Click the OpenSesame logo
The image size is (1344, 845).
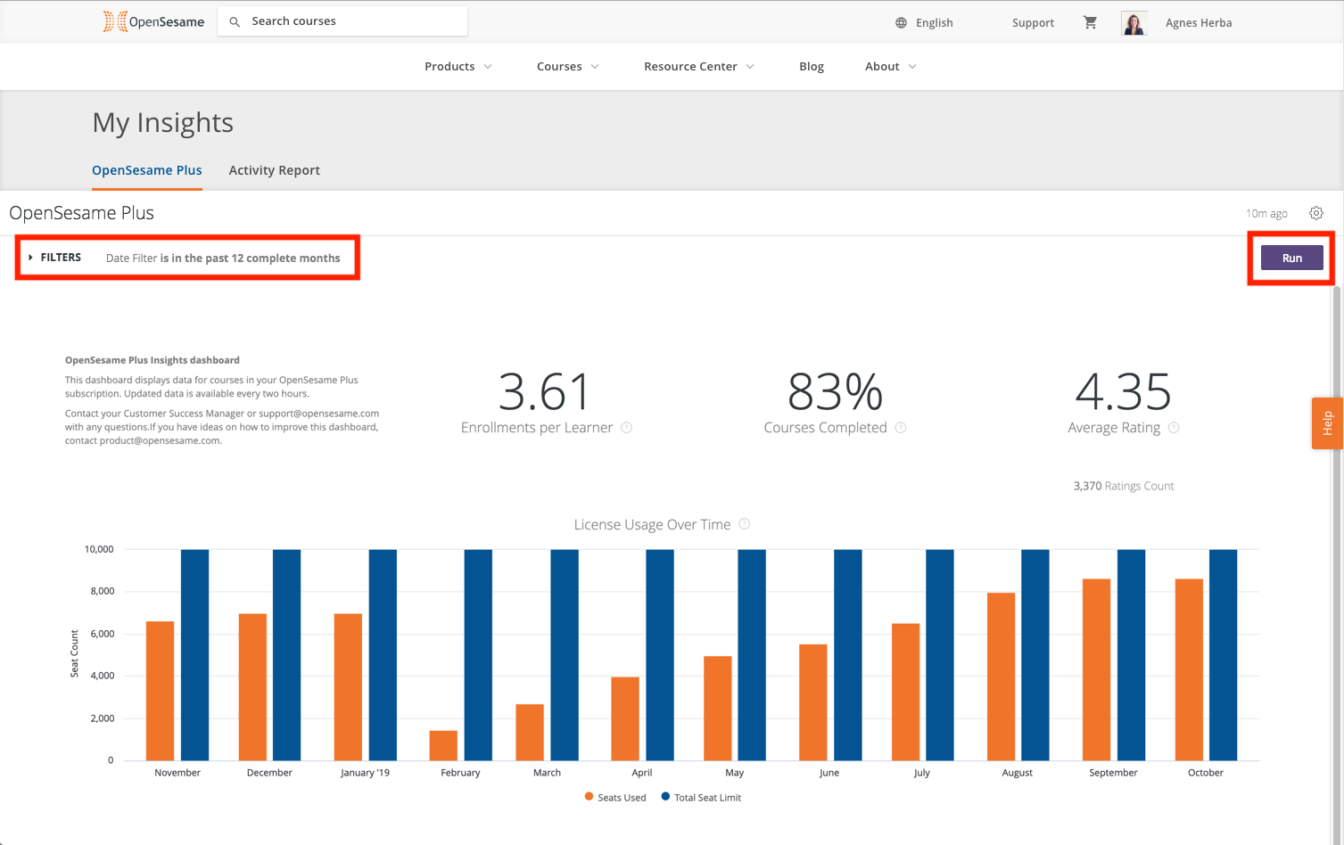pos(153,21)
